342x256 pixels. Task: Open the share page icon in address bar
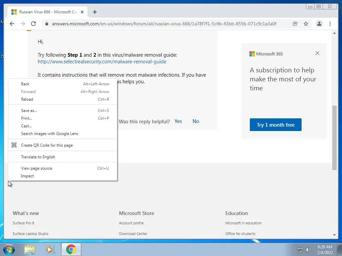(x=295, y=24)
